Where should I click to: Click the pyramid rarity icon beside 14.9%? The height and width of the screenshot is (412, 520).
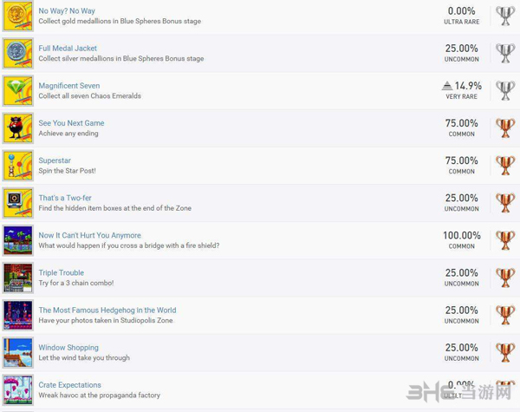tap(447, 86)
